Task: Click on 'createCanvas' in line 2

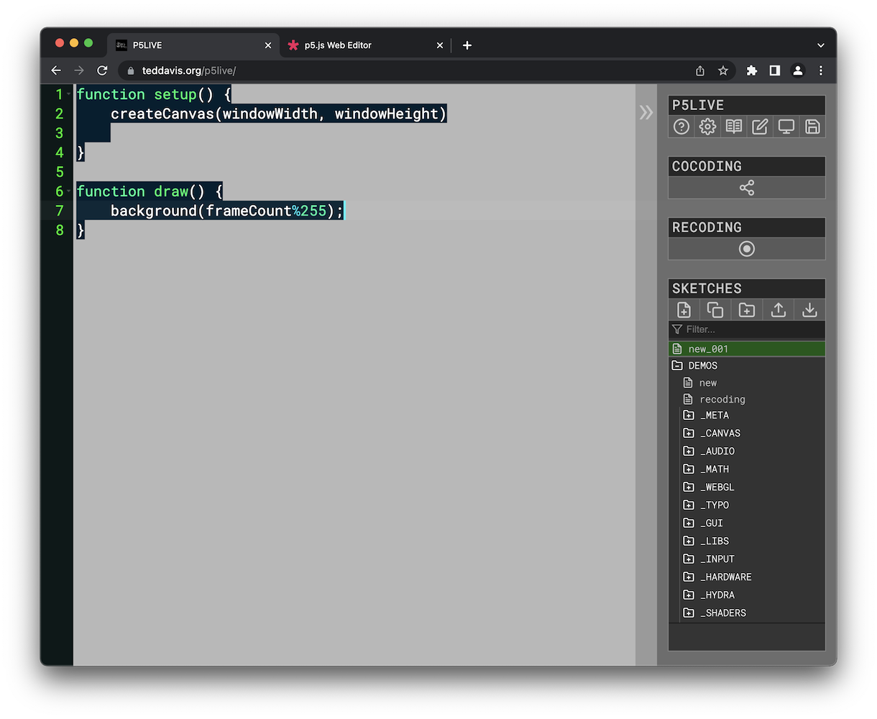Action: [162, 114]
